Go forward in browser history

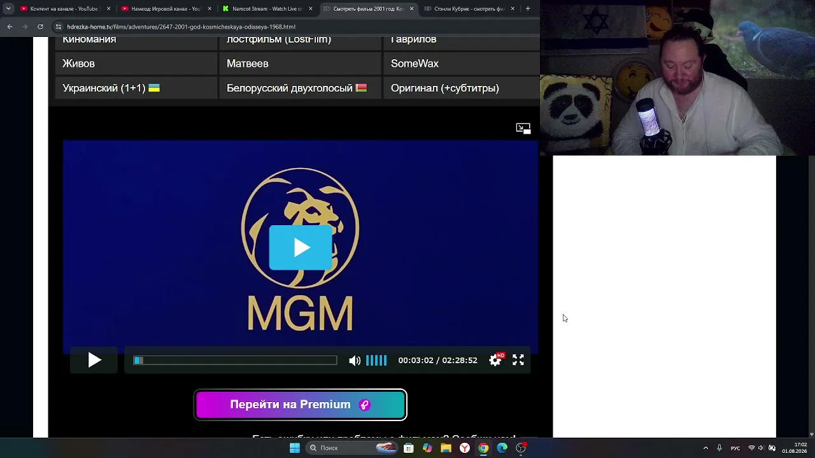25,27
